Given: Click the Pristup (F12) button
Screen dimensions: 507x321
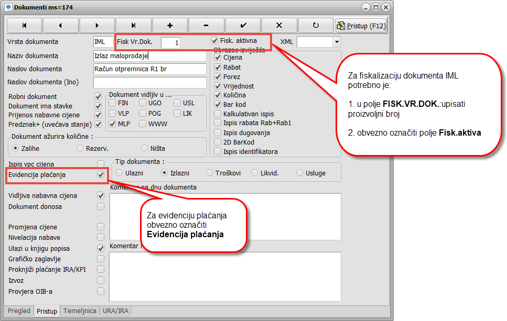Looking at the screenshot, I should [x=361, y=26].
